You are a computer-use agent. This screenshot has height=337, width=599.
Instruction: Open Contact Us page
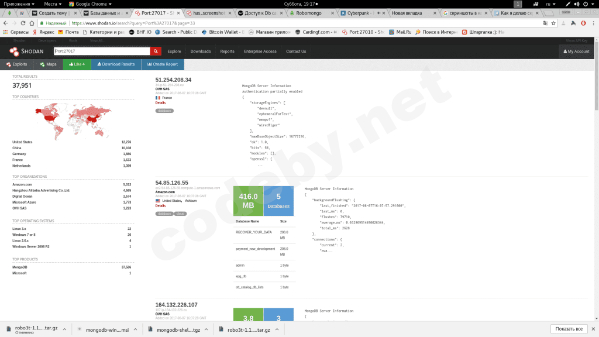[x=296, y=51]
